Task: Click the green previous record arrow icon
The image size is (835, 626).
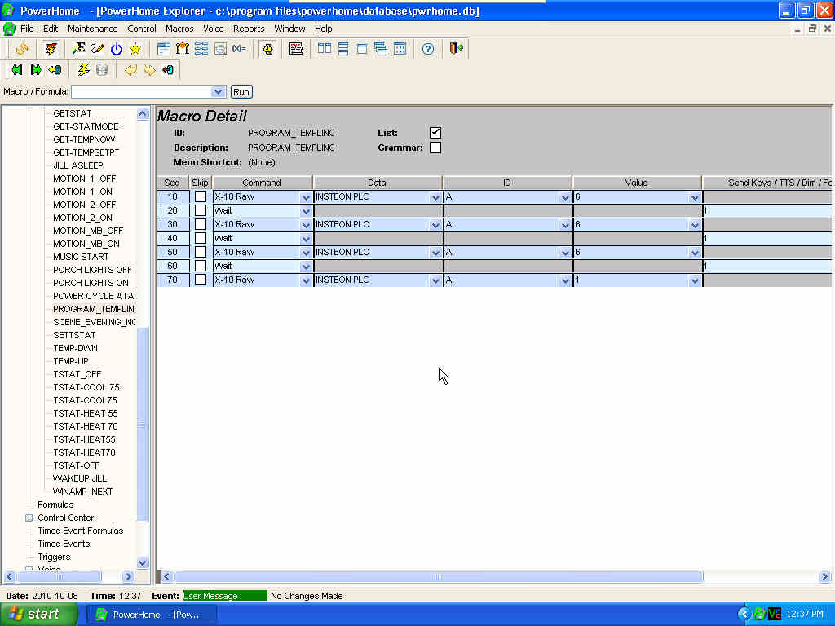Action: point(17,70)
